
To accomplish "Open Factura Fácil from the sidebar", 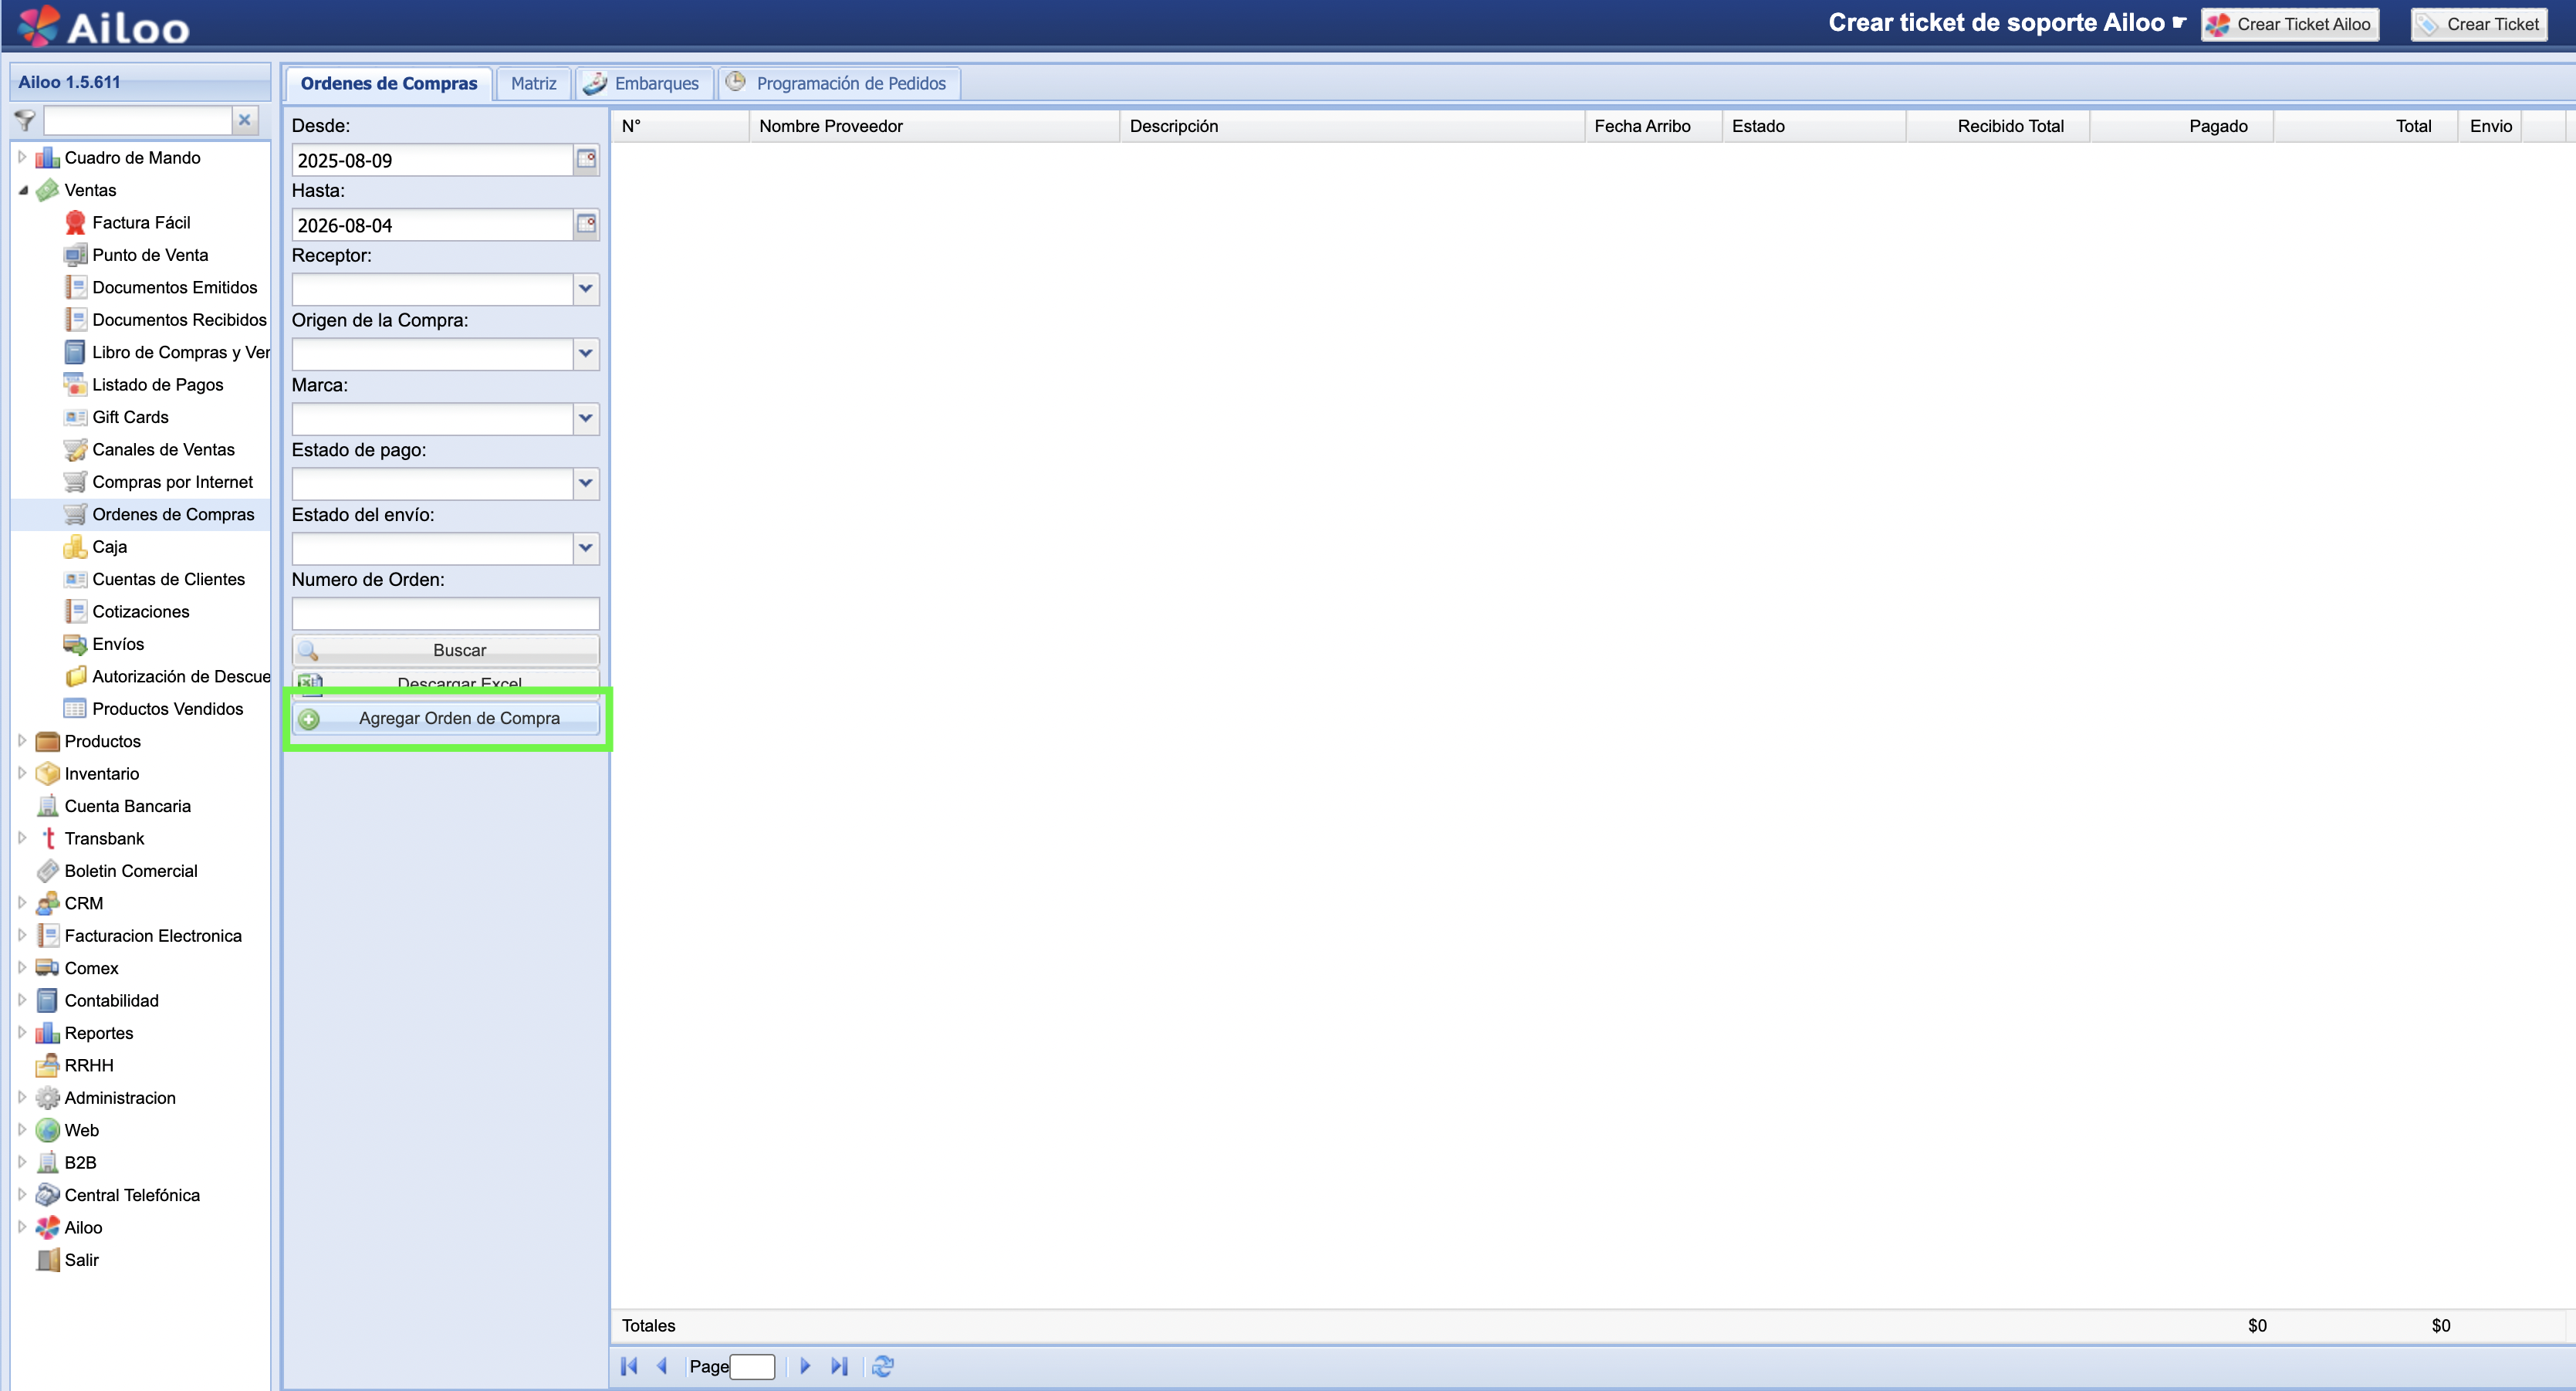I will click(x=141, y=222).
